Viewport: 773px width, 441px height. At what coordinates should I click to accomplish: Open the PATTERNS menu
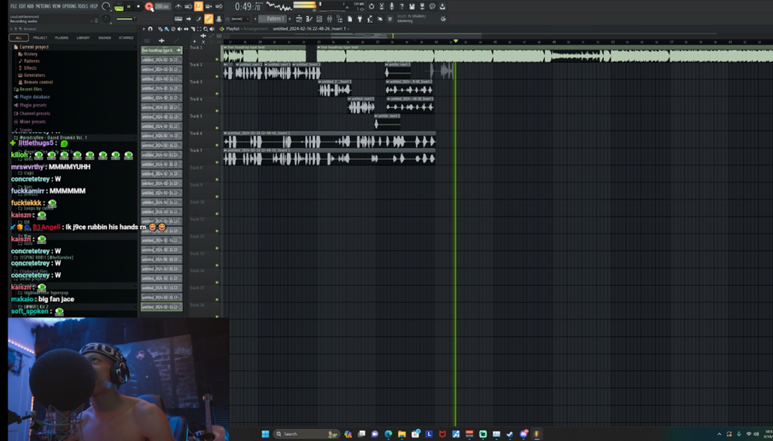click(43, 6)
